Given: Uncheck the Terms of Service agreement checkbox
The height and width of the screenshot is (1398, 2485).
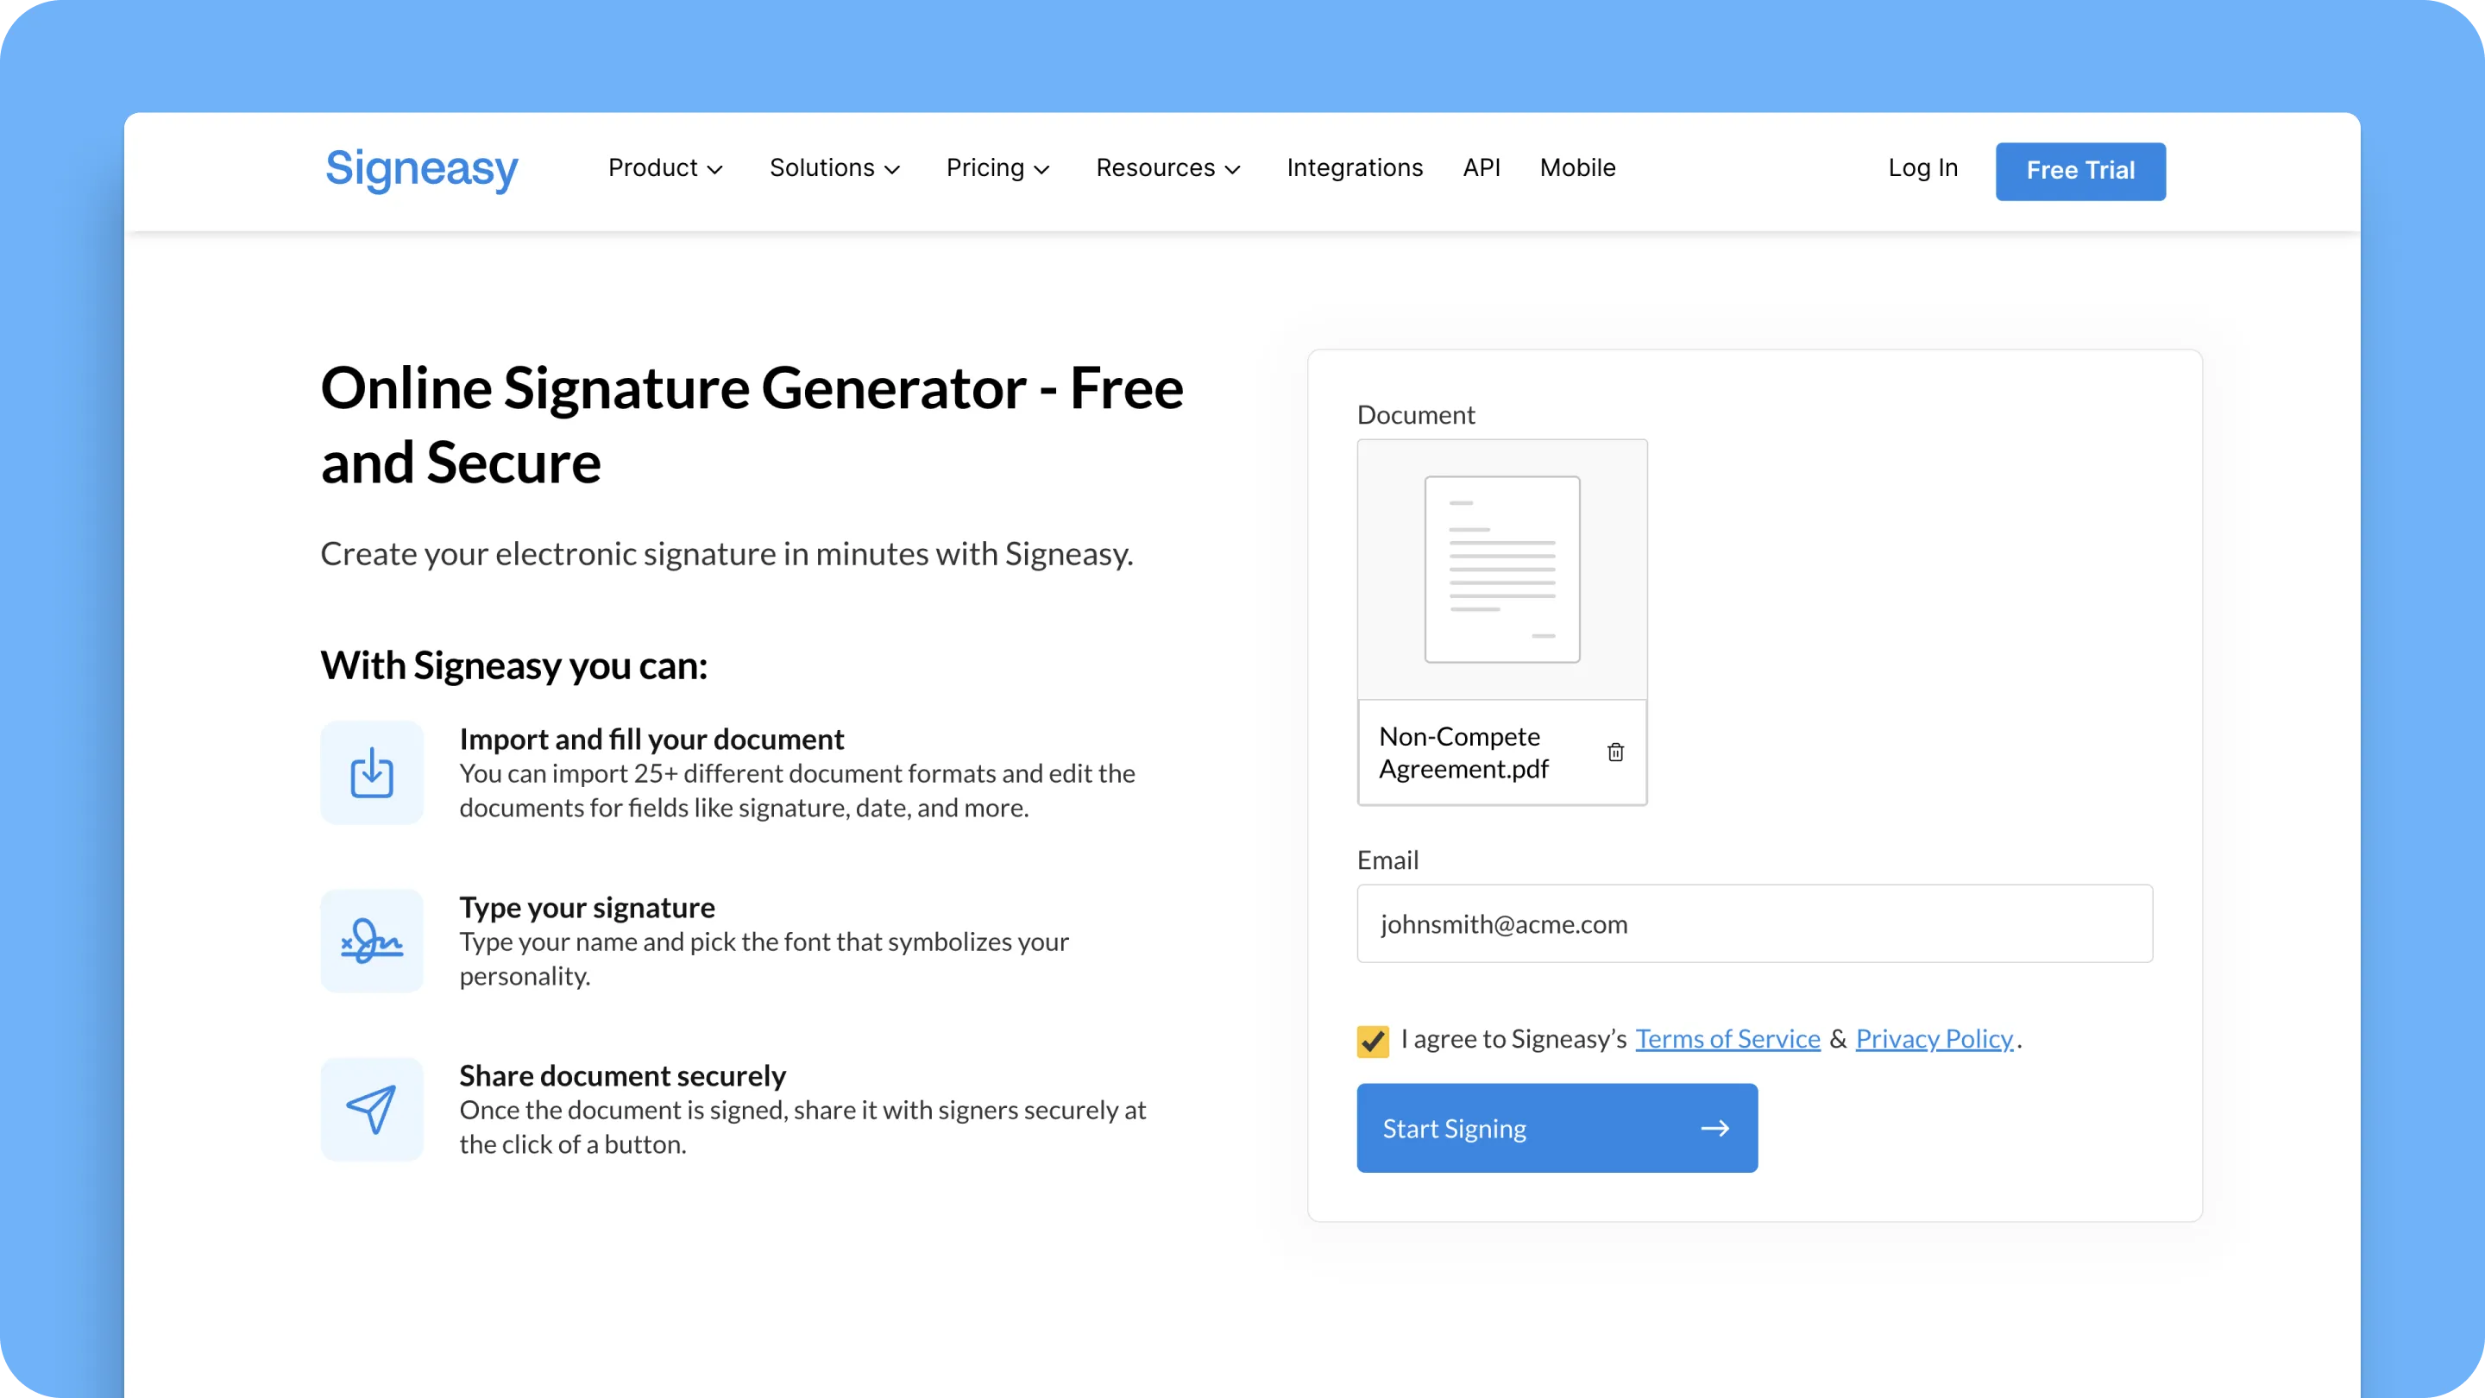Looking at the screenshot, I should coord(1372,1041).
